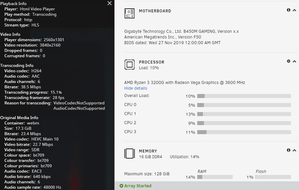The height and width of the screenshot is (190, 299).
Task: Click the RAM utilization bar
Action: [215, 177]
